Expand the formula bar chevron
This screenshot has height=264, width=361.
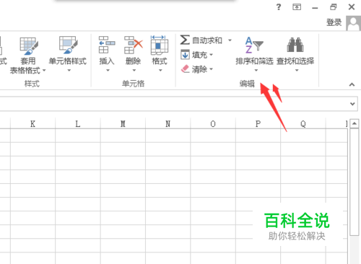352,104
